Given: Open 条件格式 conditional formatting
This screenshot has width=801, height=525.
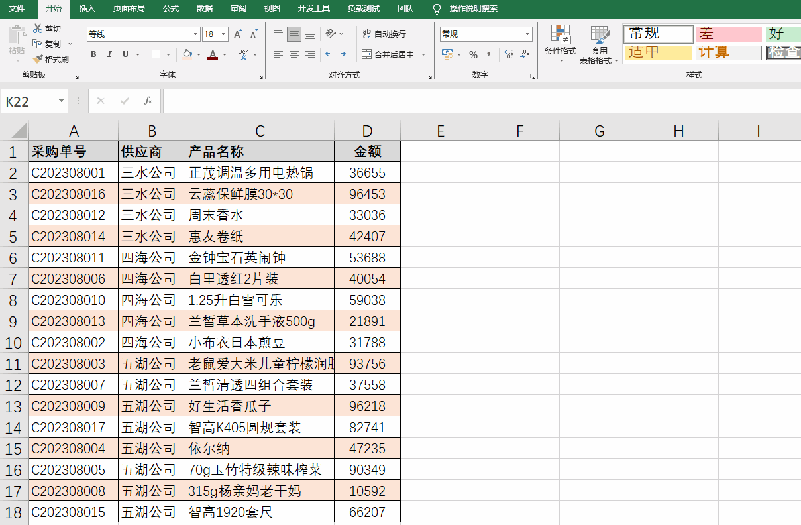Looking at the screenshot, I should click(561, 44).
